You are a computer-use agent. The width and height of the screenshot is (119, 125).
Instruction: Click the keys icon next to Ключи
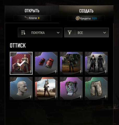[27, 18]
